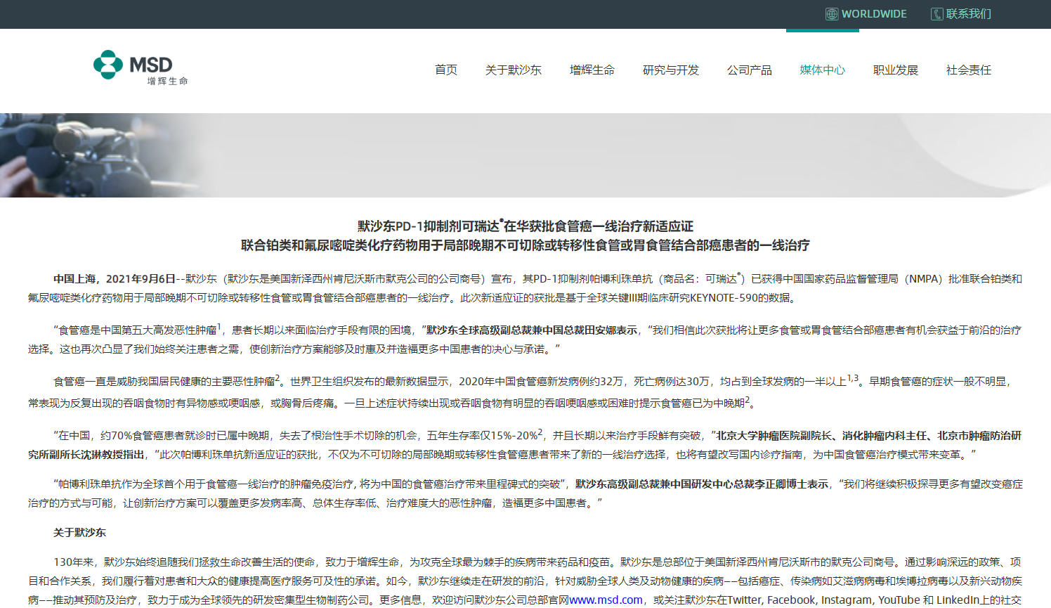Click the headline 默沙东PD-1抑制剂可瑞达在华获批
This screenshot has height=608, width=1051.
coord(525,226)
